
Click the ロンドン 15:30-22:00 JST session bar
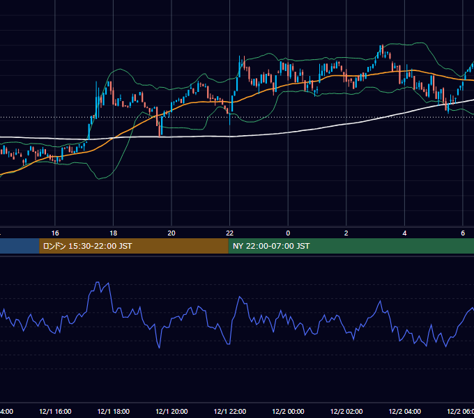coord(134,246)
